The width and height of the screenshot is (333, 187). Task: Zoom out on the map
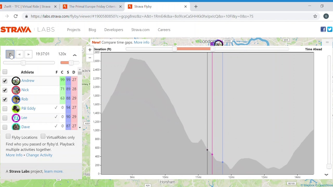point(90,58)
